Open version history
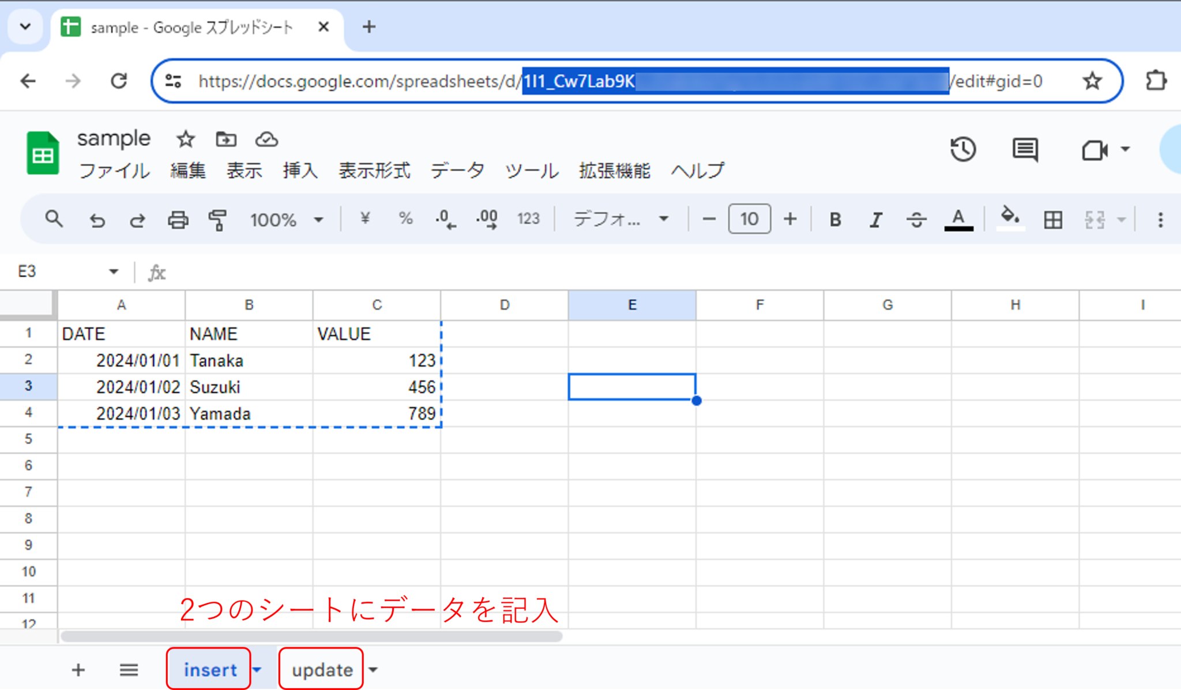This screenshot has width=1181, height=690. pos(962,149)
